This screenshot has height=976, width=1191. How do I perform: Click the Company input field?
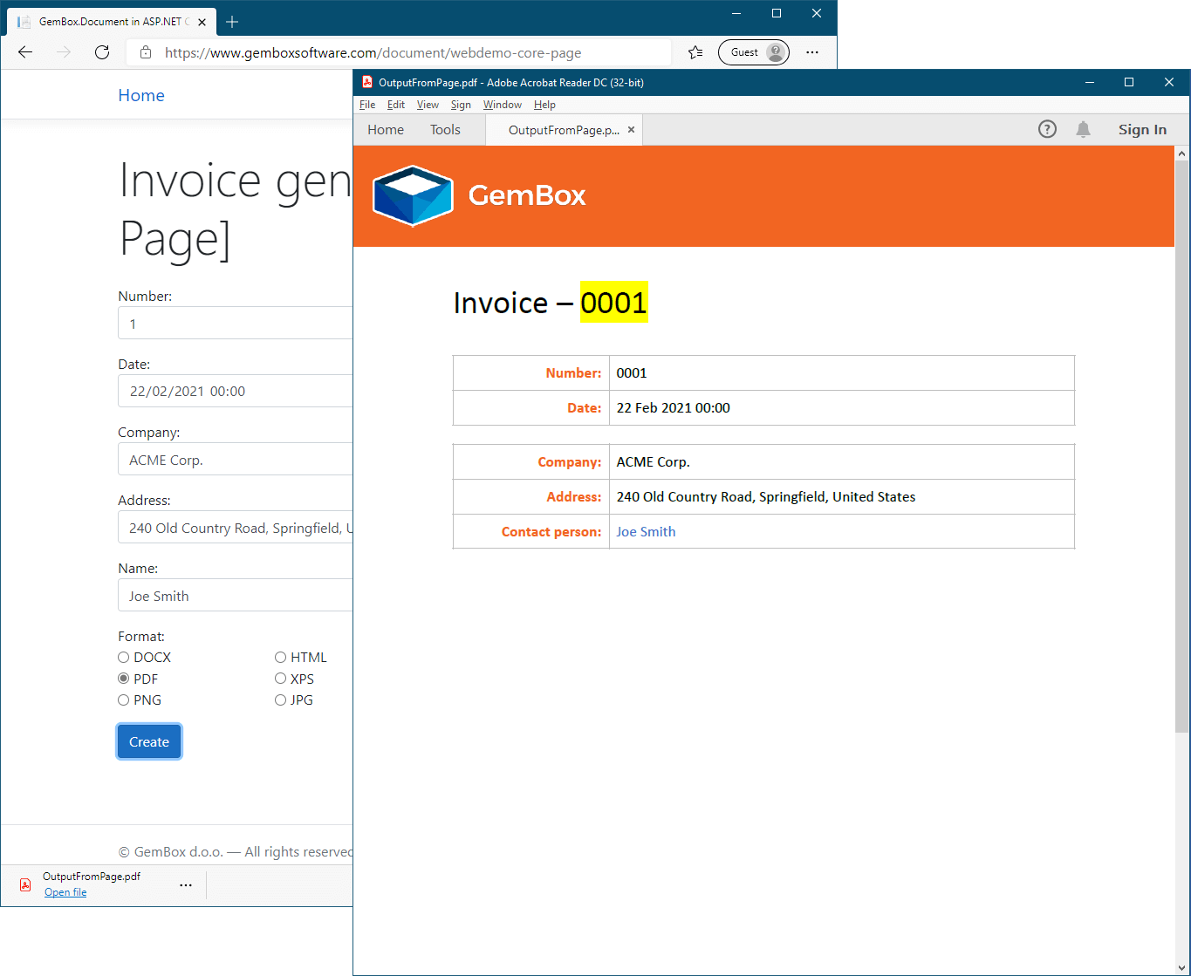point(236,460)
